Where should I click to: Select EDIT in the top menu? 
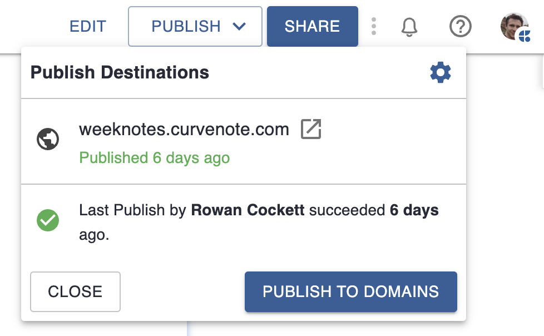point(87,26)
